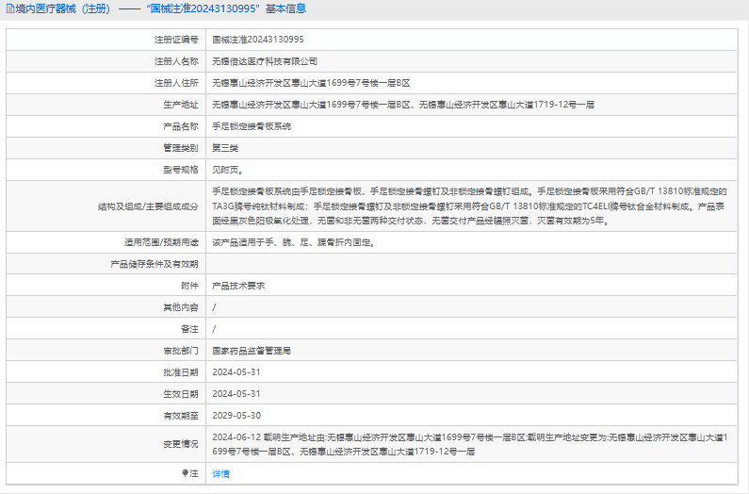Open the 详情 link
749x494 pixels.
tap(220, 473)
